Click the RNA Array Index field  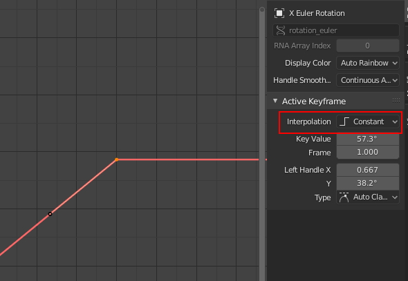click(x=368, y=46)
